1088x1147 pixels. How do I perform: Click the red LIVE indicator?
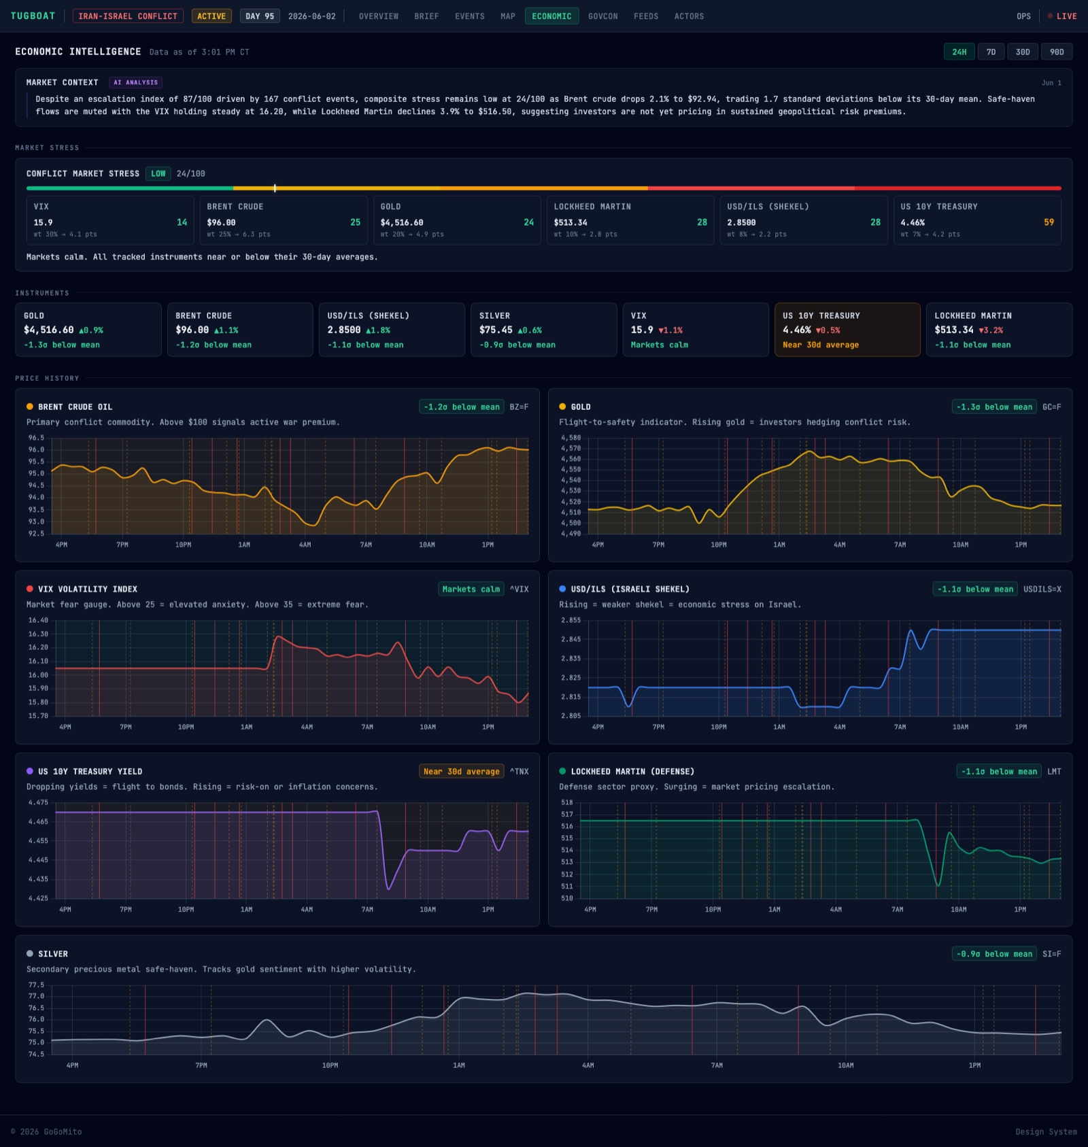tap(1062, 16)
